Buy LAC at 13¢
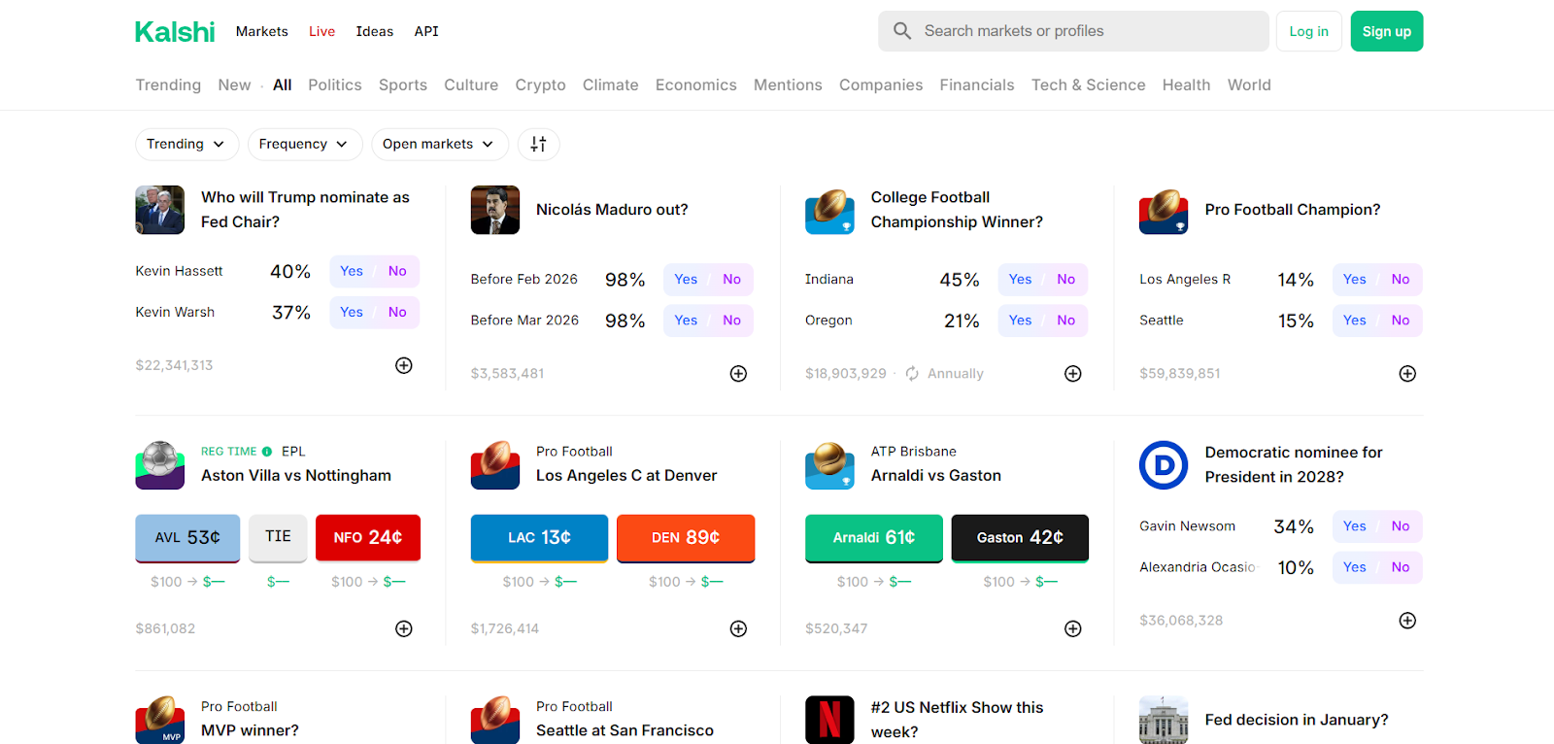This screenshot has width=1554, height=744. [x=539, y=538]
